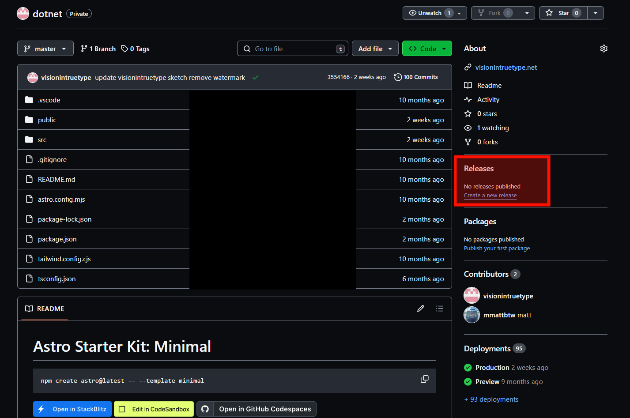Click the Activity pulse icon in About
The height and width of the screenshot is (418, 630).
pos(468,99)
